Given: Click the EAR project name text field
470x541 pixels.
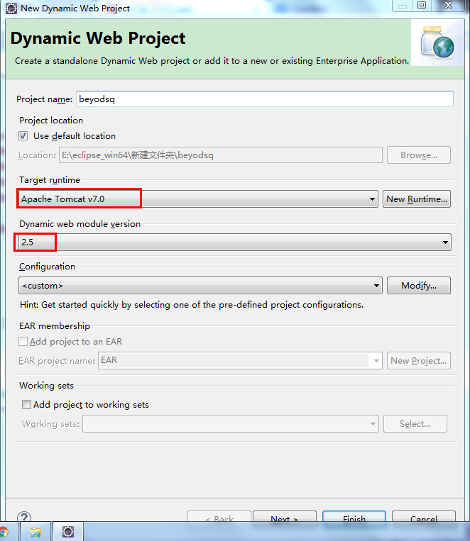Looking at the screenshot, I should (234, 361).
